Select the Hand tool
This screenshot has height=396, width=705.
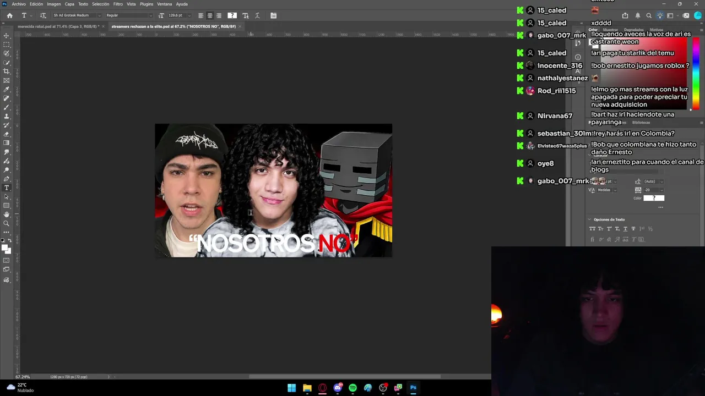7,215
